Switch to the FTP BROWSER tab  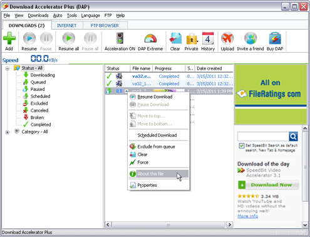105,26
